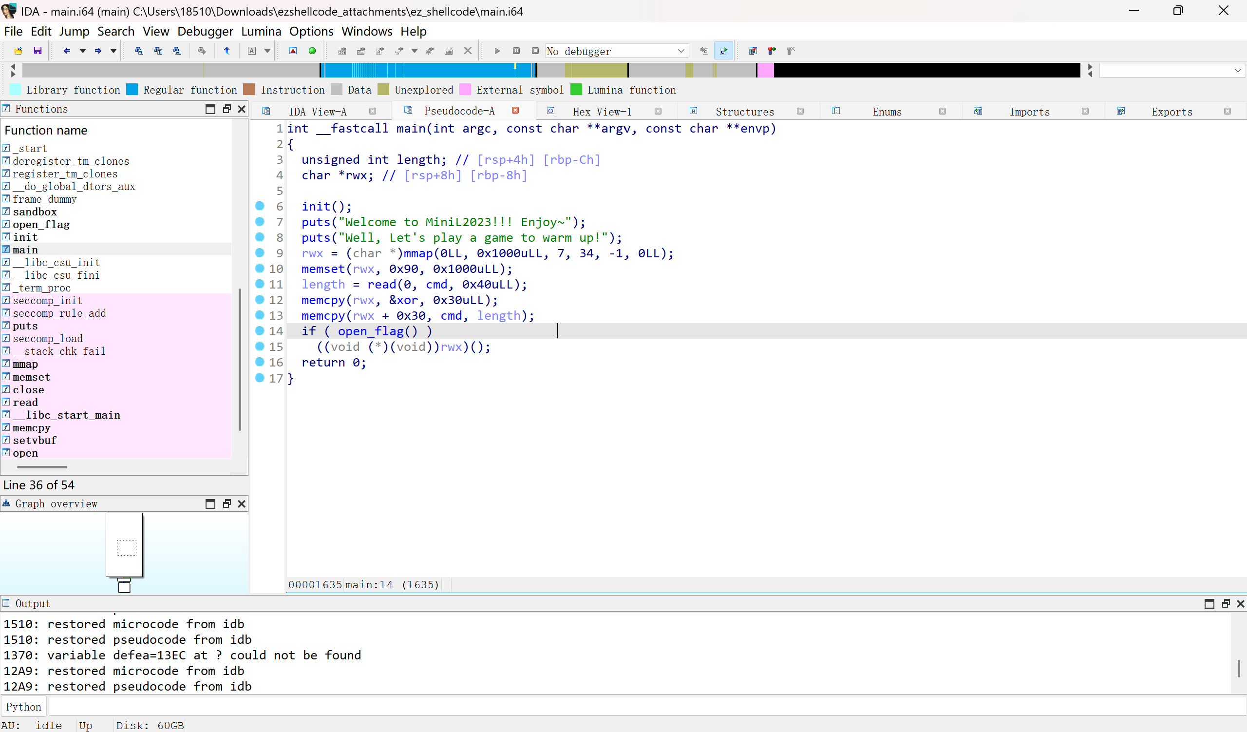This screenshot has height=732, width=1247.
Task: Close the Output panel
Action: (1240, 604)
